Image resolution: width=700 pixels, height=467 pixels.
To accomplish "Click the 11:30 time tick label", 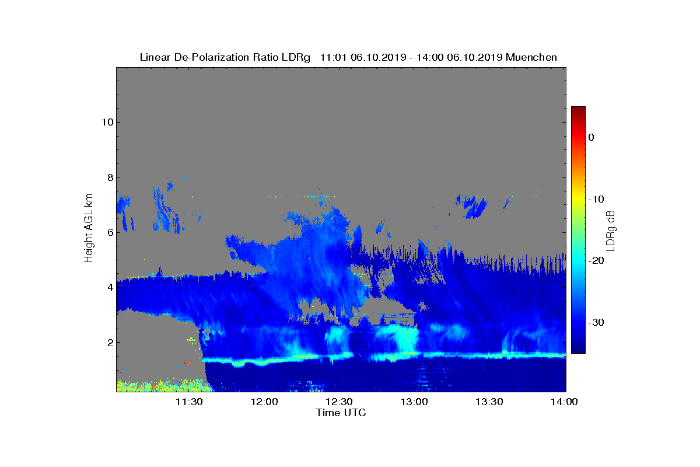I will pyautogui.click(x=189, y=402).
